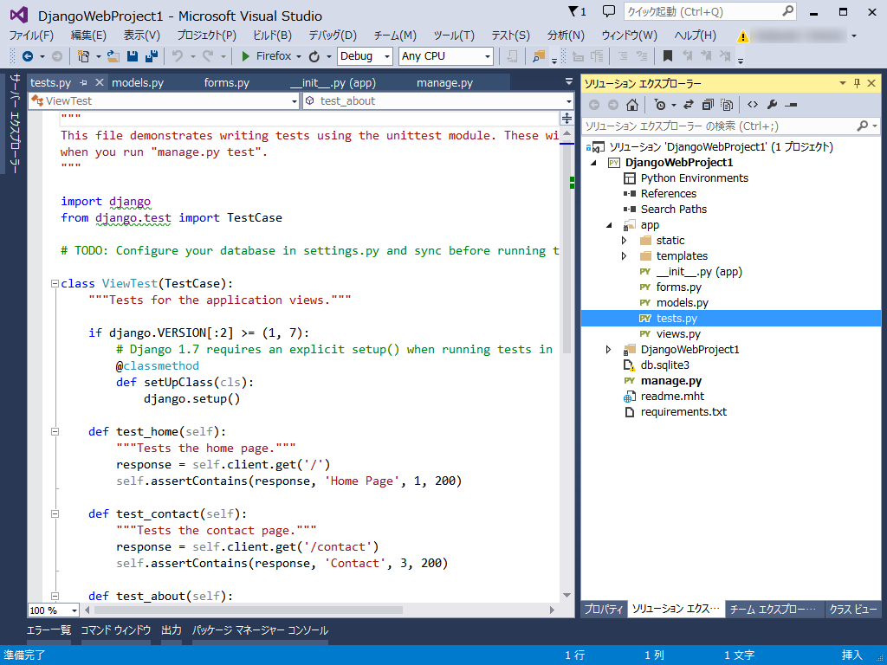The image size is (887, 665).
Task: Click the Home icon in Solution Explorer
Action: (632, 105)
